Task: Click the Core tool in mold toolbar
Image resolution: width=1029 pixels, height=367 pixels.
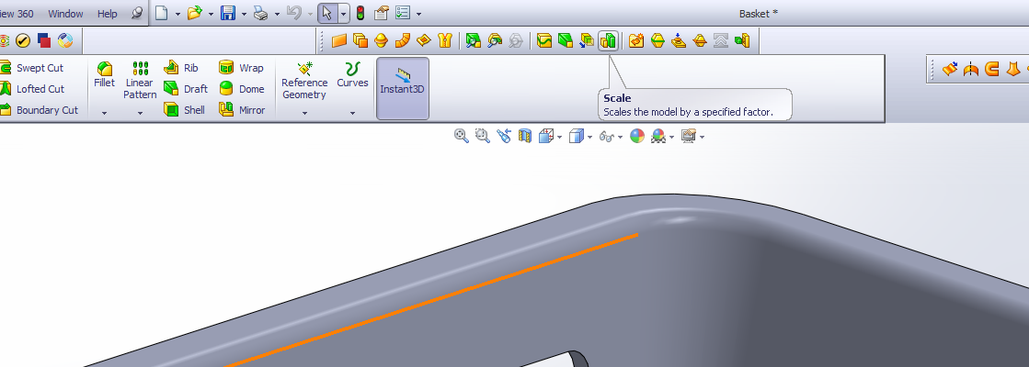Action: click(741, 41)
